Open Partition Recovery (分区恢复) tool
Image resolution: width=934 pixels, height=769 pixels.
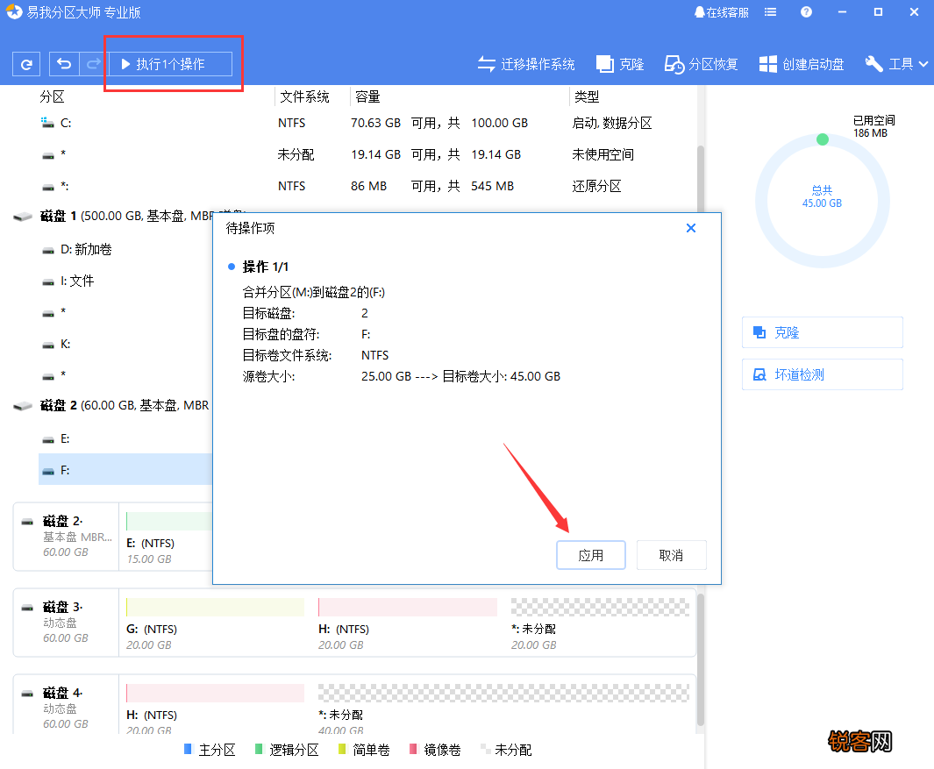(702, 64)
